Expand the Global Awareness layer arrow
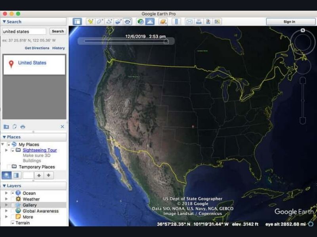317x237 pixels. point(6,211)
